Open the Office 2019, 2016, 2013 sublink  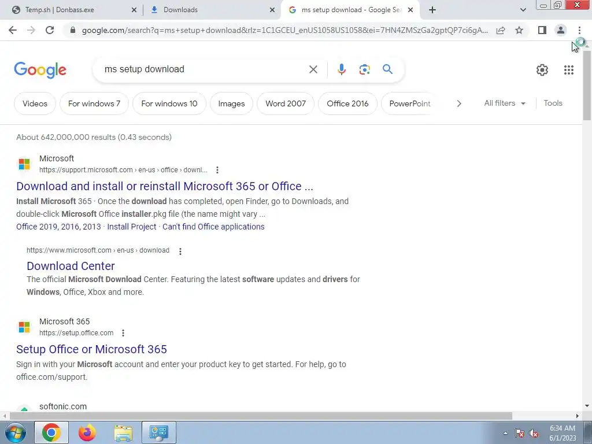(x=58, y=227)
